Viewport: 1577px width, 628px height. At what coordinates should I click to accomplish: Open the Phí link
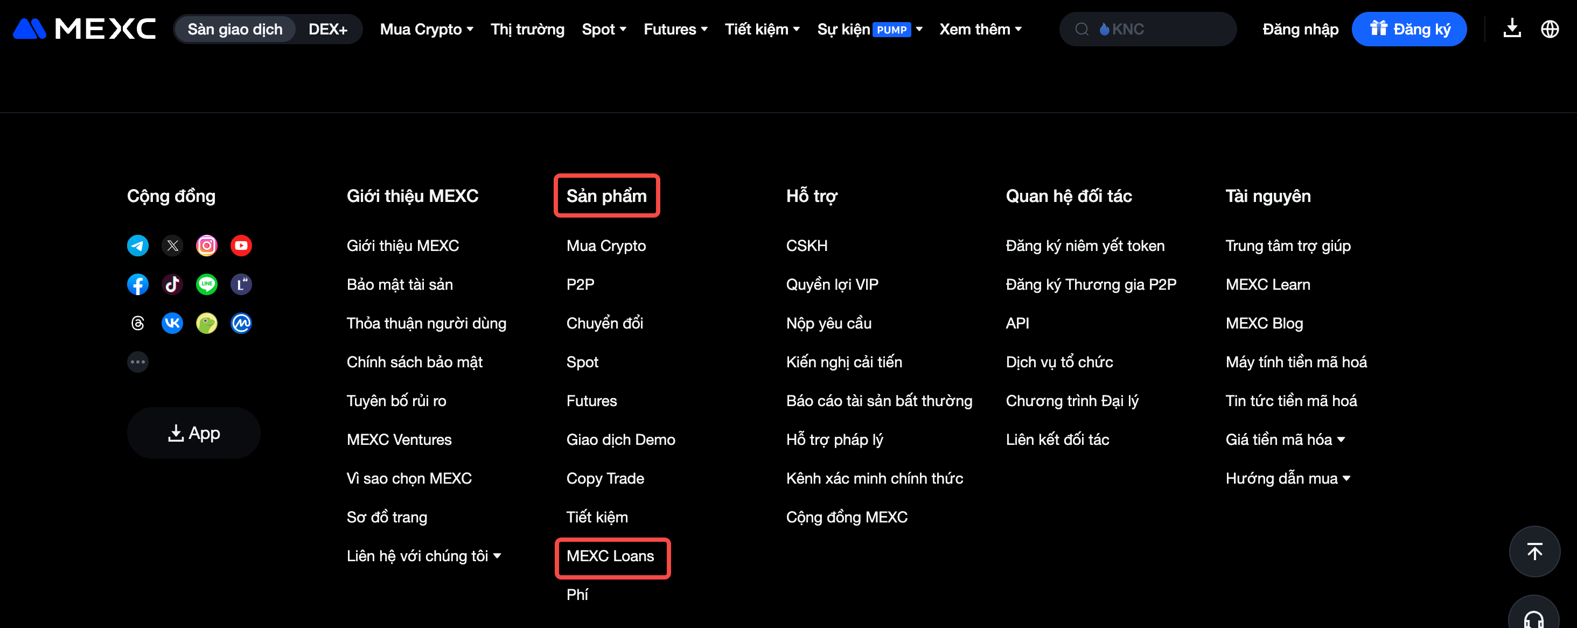[577, 594]
